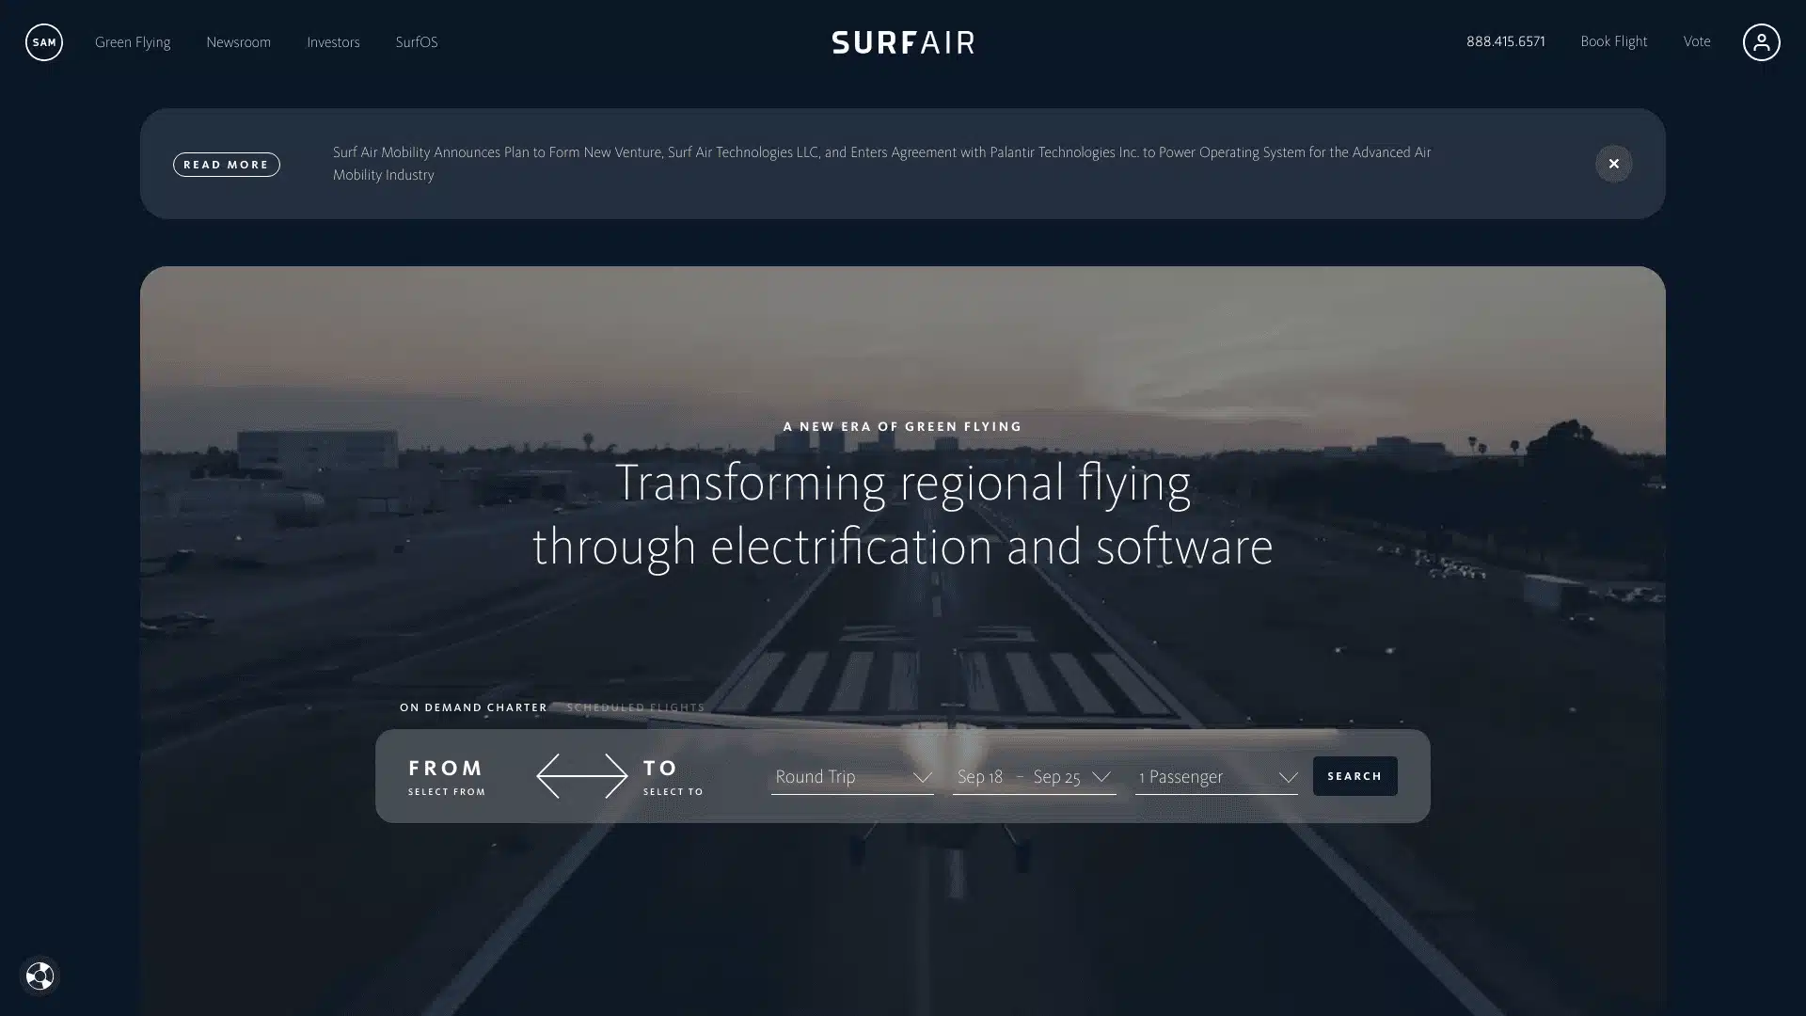Click the SURFAIR logo in header
The image size is (1806, 1016).
coord(902,42)
